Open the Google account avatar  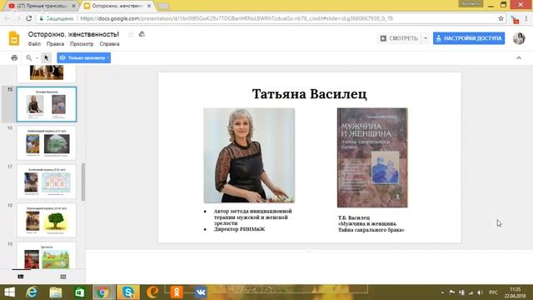click(519, 38)
